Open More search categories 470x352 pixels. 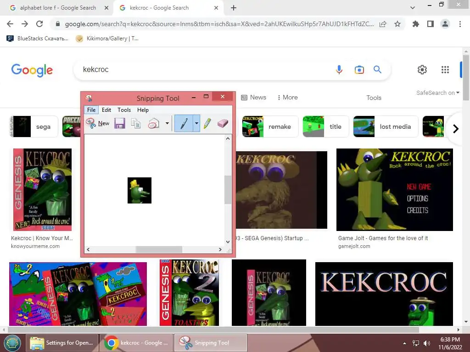(287, 97)
